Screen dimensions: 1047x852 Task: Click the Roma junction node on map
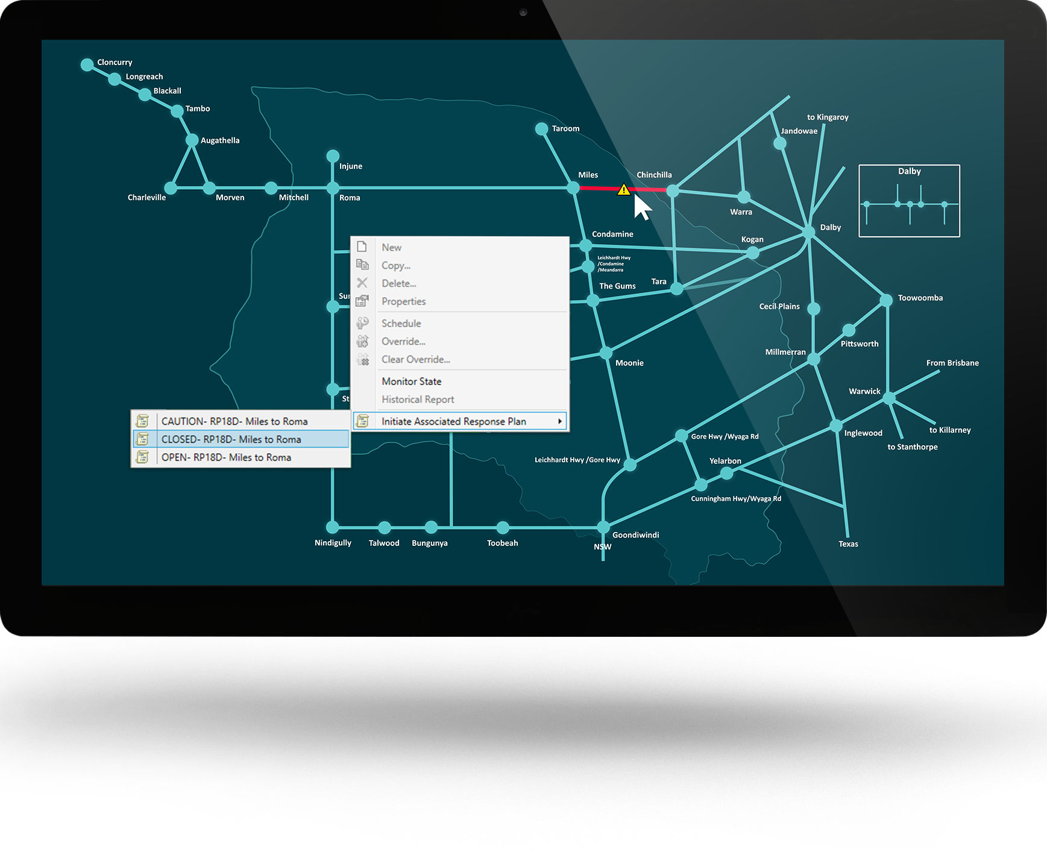pyautogui.click(x=333, y=188)
